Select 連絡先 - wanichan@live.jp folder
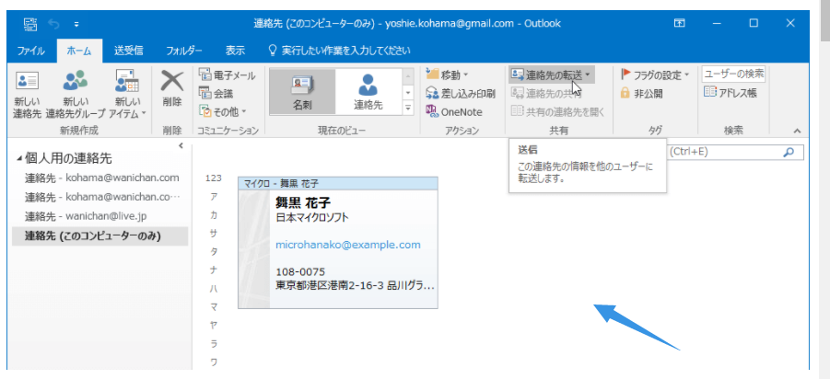Screen dimensions: 830x379 point(101,216)
